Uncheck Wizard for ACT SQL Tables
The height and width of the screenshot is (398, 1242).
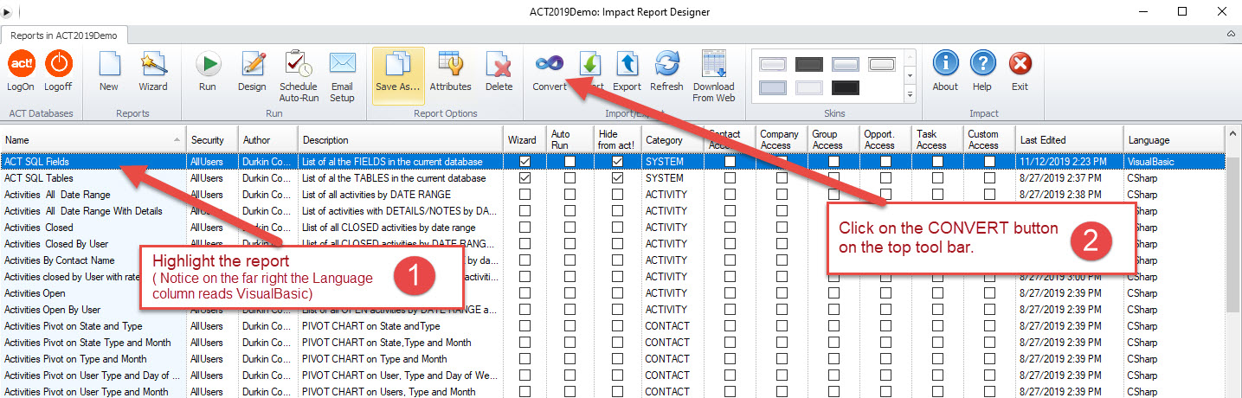pyautogui.click(x=524, y=178)
